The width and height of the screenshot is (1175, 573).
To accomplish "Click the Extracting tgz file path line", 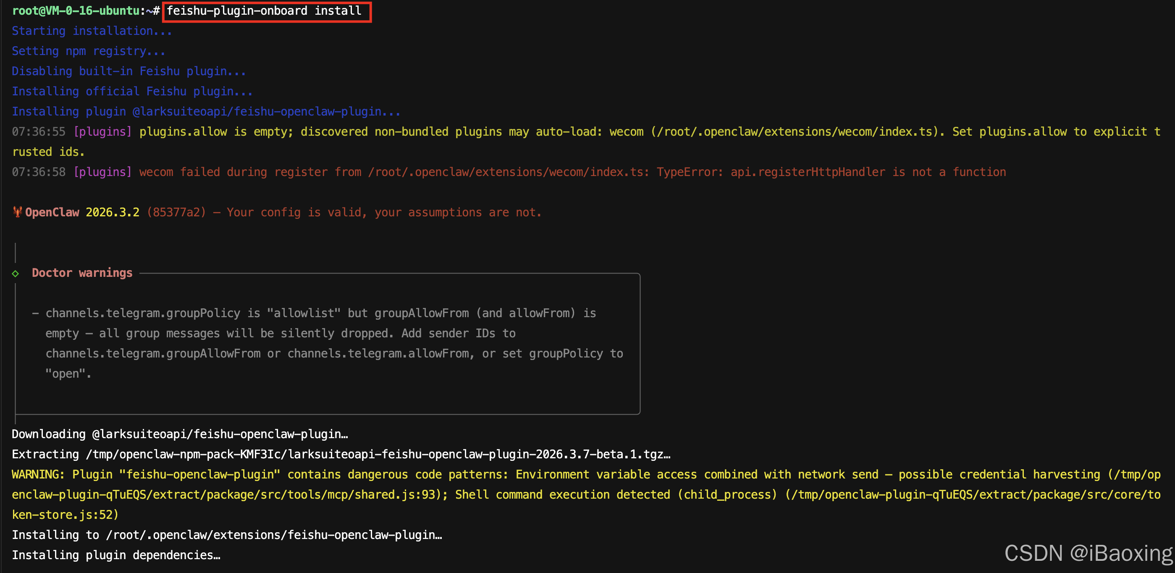I will (341, 455).
